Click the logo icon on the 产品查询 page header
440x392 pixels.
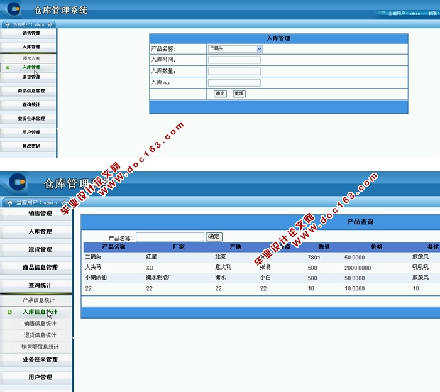pyautogui.click(x=18, y=182)
